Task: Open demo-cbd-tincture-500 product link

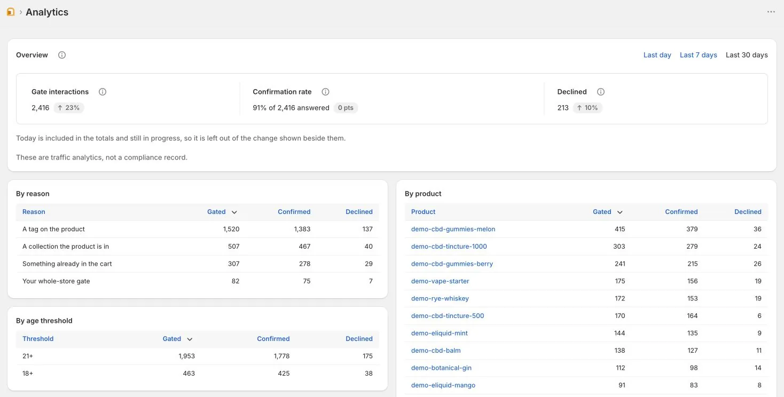Action: tap(448, 316)
